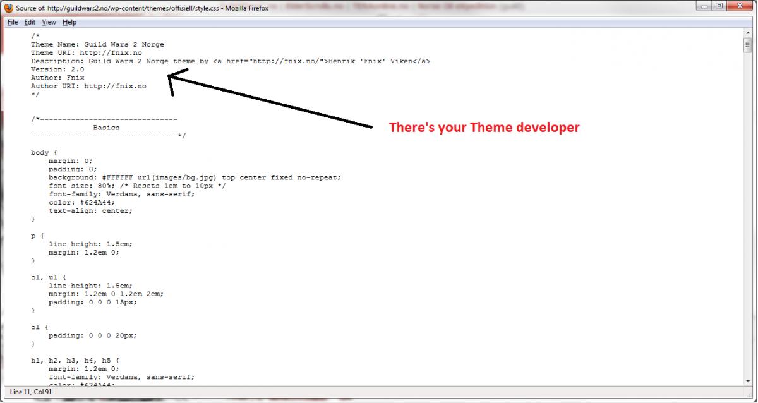
Task: Click the "body {" selector line
Action: (x=44, y=152)
